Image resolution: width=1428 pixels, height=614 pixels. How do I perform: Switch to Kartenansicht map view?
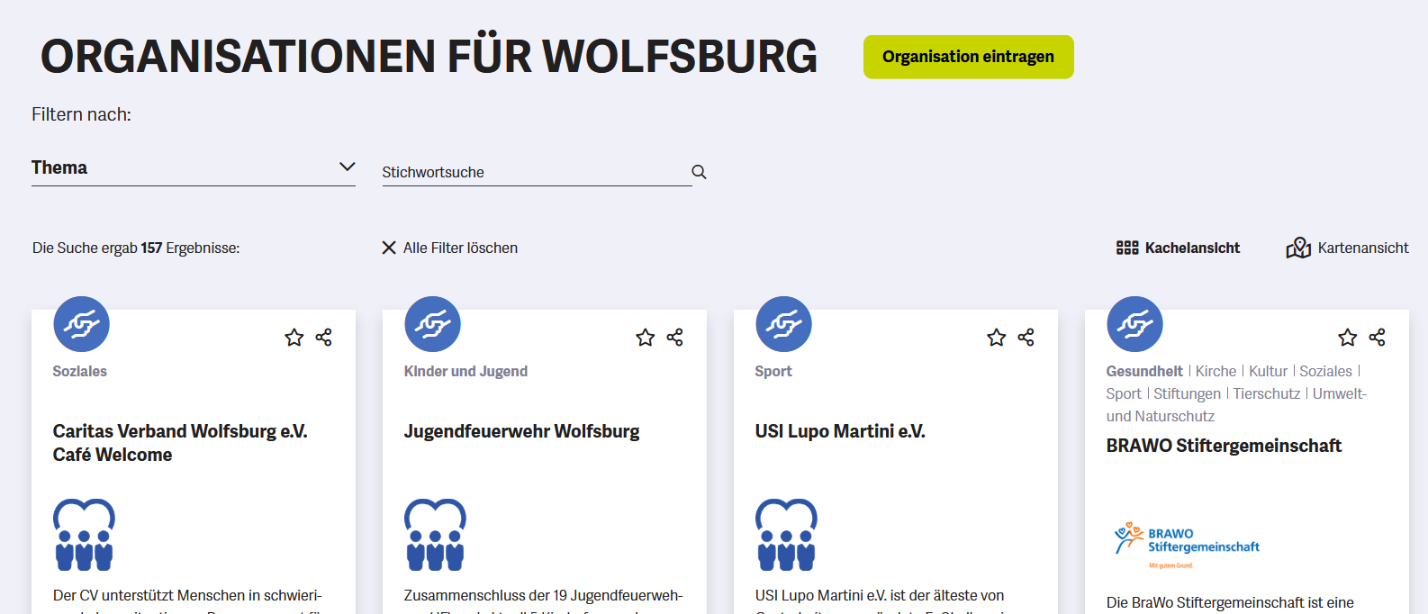click(x=1347, y=248)
